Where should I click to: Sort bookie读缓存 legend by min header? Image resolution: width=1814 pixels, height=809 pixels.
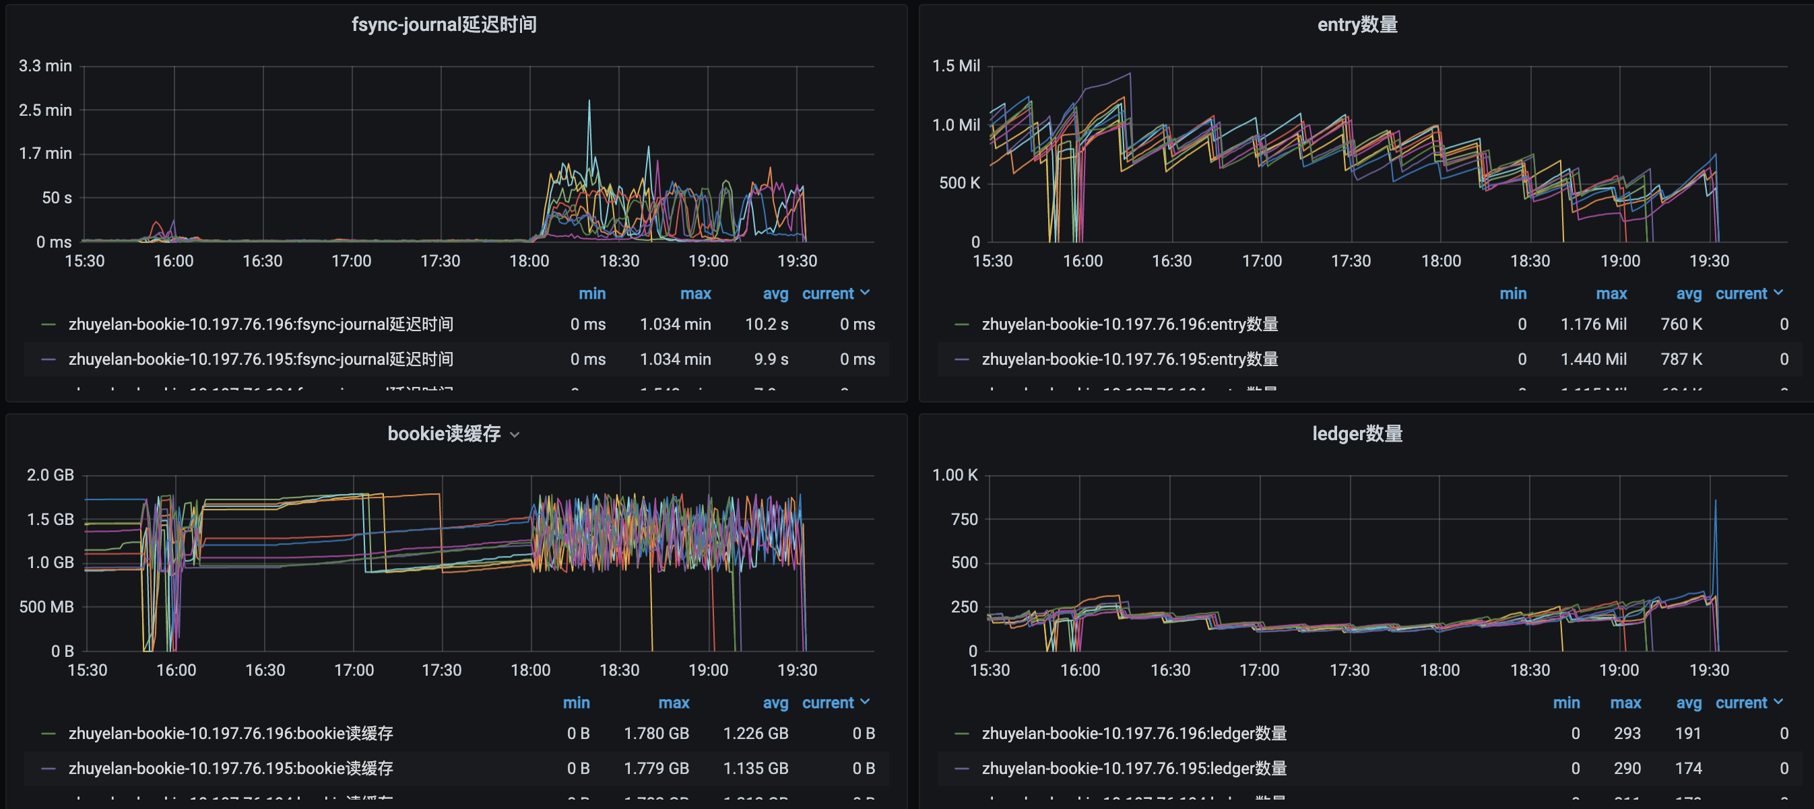[x=576, y=703]
